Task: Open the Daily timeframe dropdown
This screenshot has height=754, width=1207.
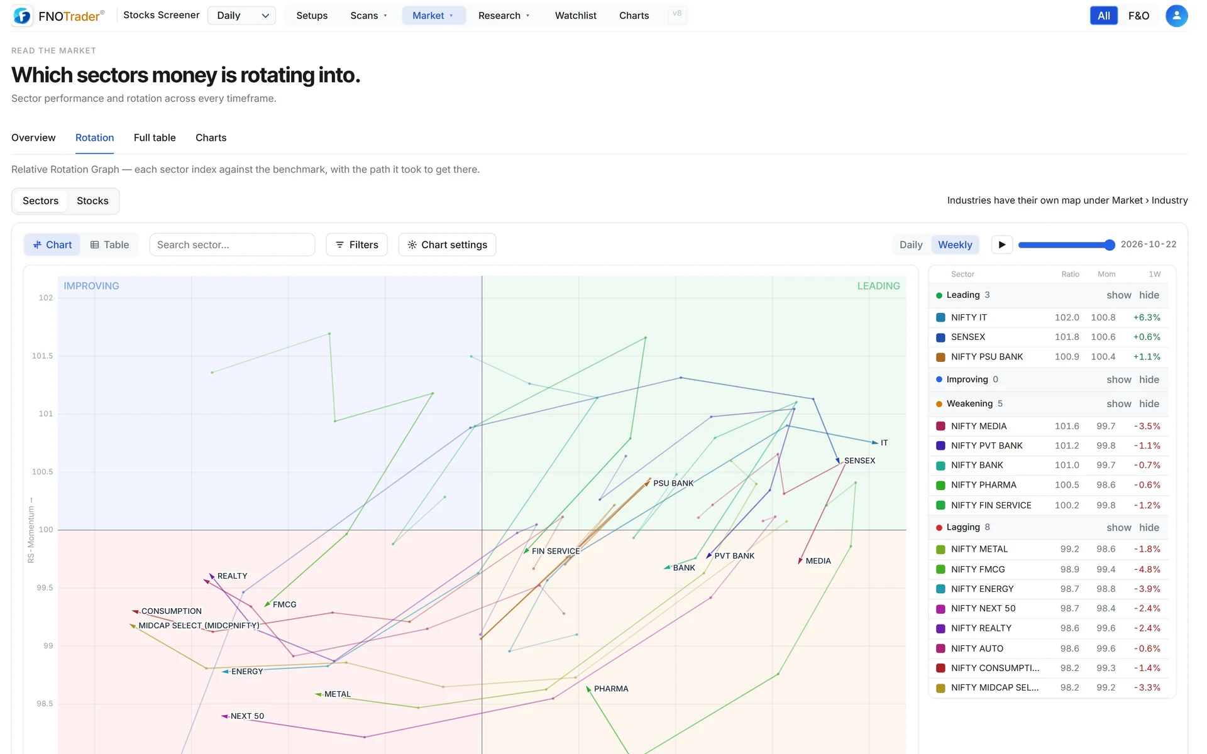Action: pos(242,16)
